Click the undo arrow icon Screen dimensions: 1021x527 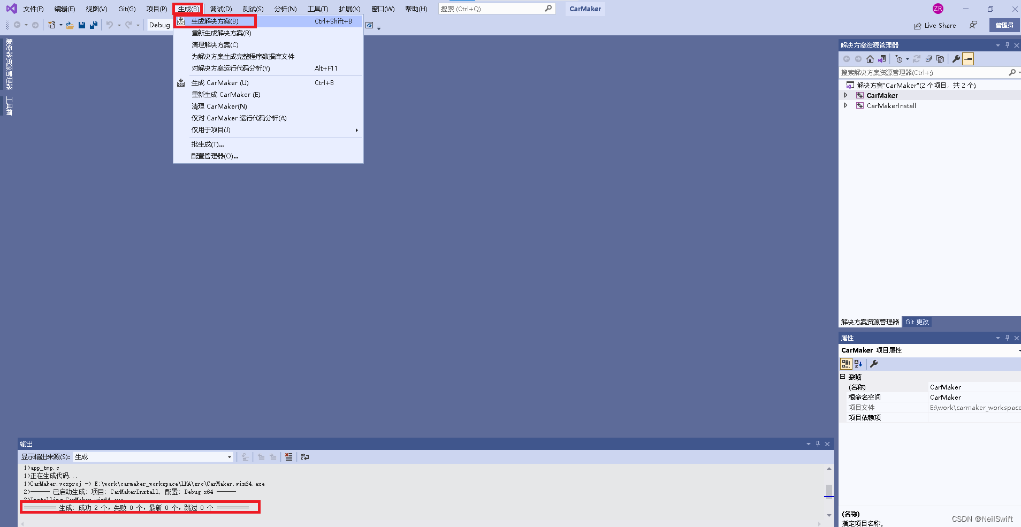pos(110,25)
